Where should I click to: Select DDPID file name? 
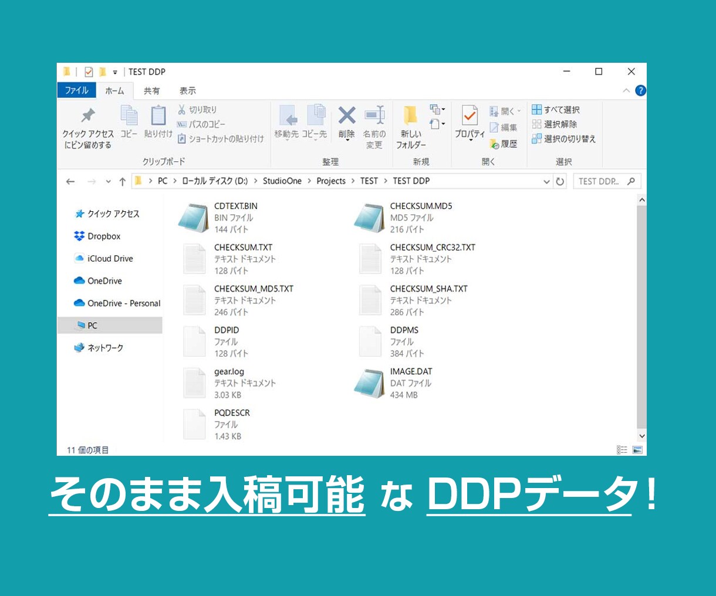[x=227, y=330]
